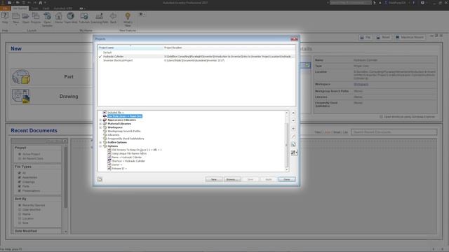Click the Help icon in the ribbon
449x252 pixels.
pyautogui.click(x=5, y=17)
